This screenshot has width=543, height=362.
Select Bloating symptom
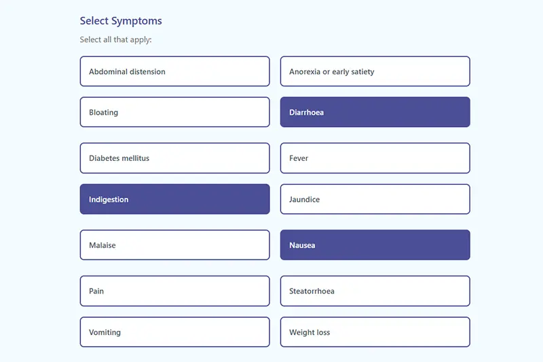click(174, 112)
